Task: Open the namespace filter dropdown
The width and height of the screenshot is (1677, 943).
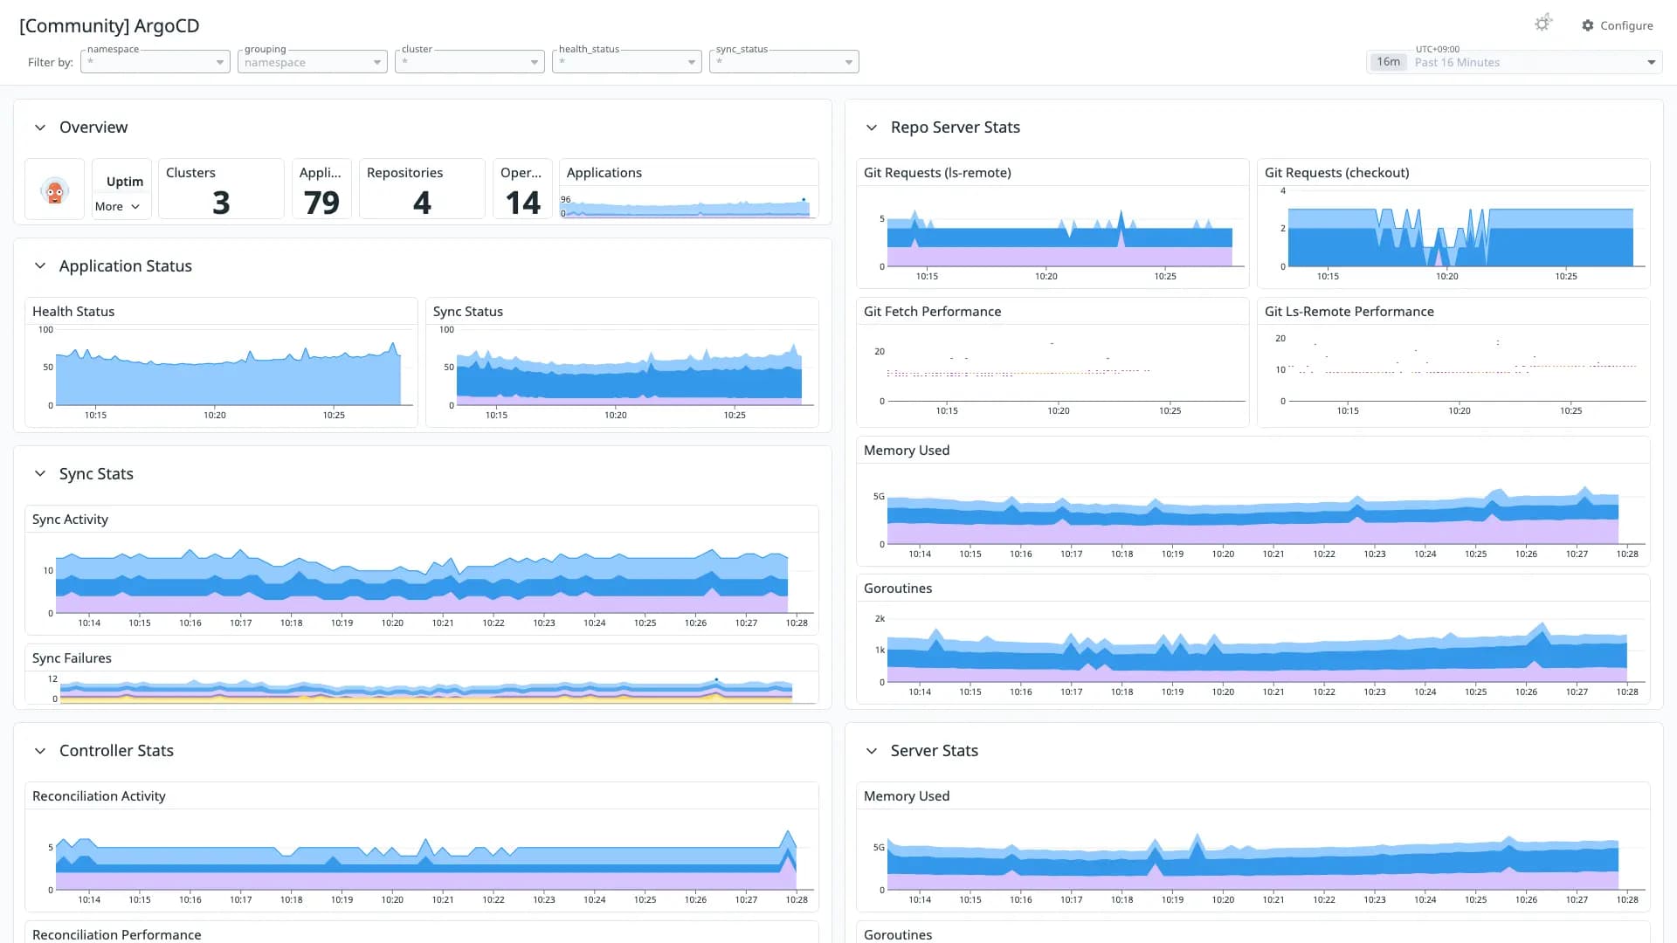Action: (x=155, y=62)
